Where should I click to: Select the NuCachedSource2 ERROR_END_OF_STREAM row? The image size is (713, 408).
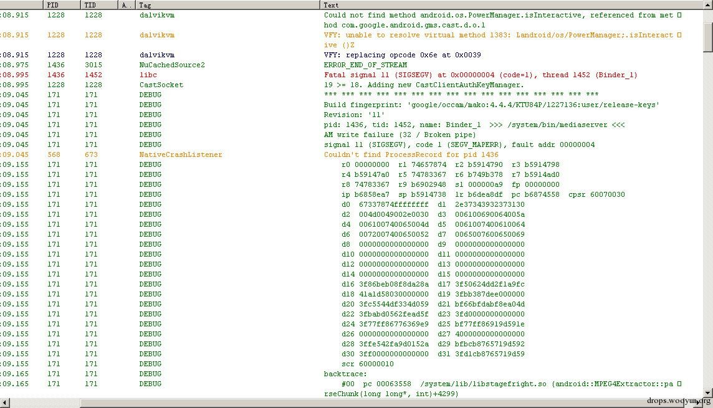352,65
